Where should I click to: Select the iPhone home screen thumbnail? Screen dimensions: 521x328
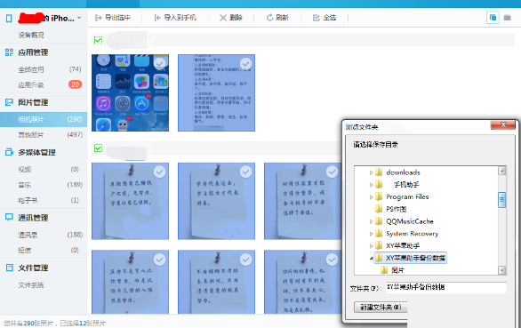click(x=130, y=92)
